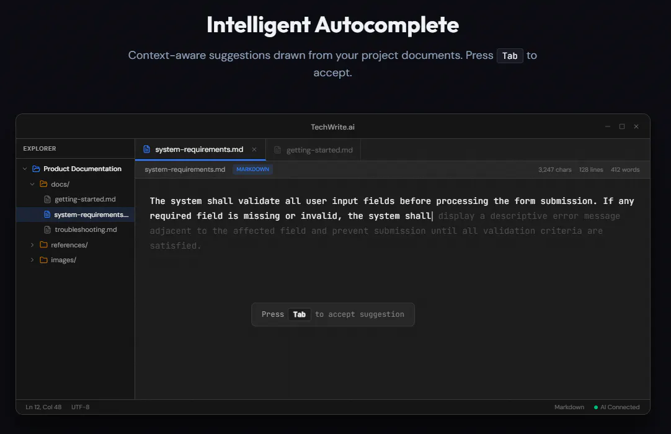Click the green AI Connected status dot
The height and width of the screenshot is (434, 671).
click(596, 407)
